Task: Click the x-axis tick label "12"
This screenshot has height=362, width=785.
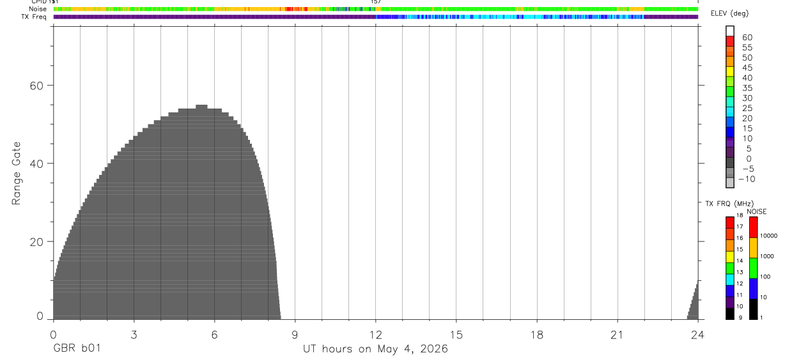Action: coord(376,335)
